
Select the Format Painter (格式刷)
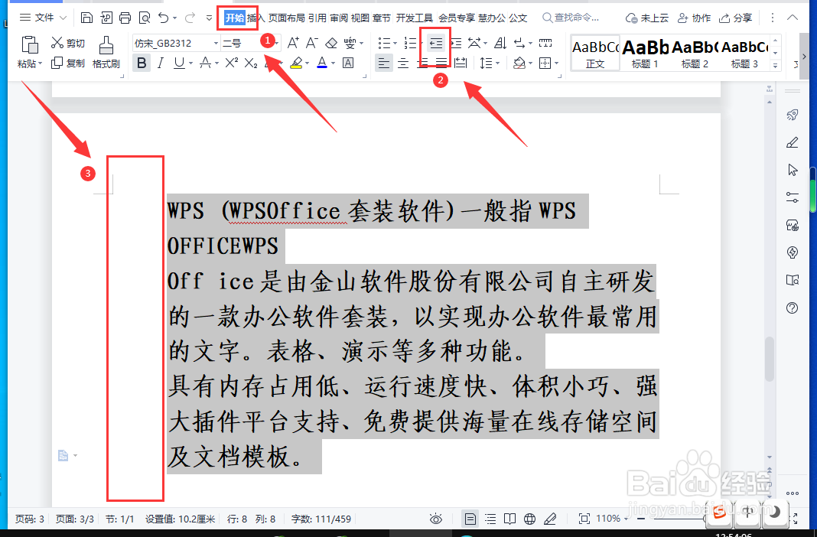(106, 52)
